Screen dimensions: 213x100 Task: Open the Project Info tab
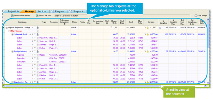pyautogui.click(x=13, y=12)
